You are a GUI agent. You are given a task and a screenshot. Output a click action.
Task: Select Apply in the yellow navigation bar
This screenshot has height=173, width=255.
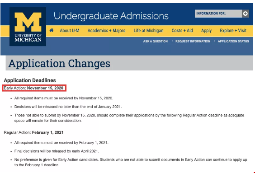point(206,31)
